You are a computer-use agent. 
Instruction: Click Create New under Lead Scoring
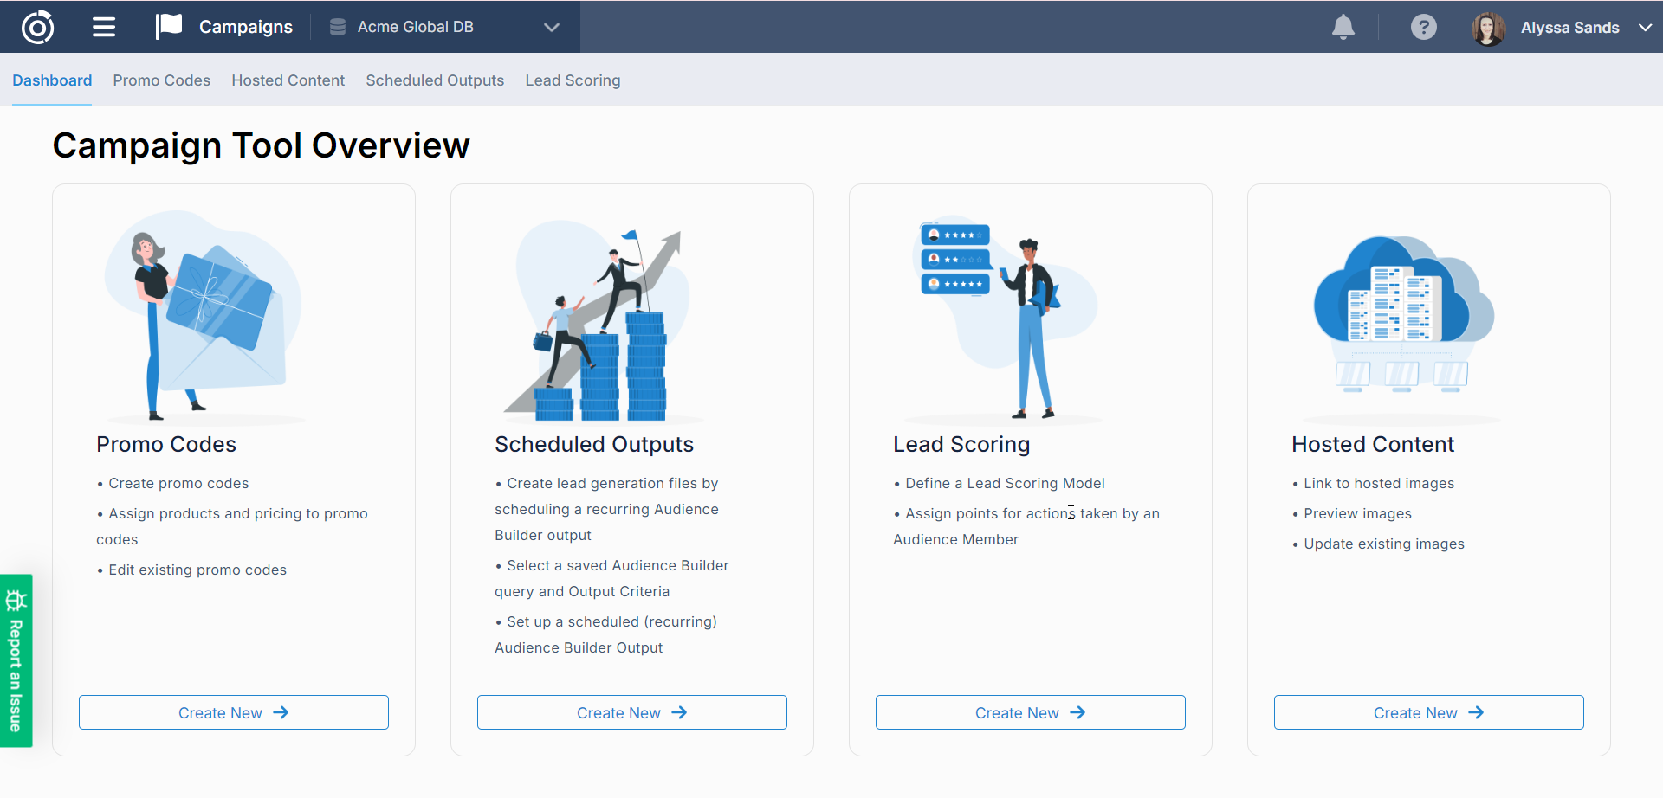click(x=1030, y=711)
